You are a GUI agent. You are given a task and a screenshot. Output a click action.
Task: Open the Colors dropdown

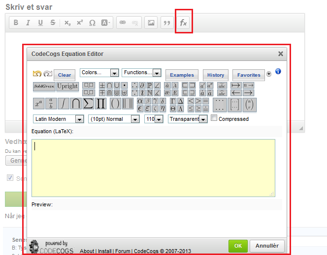tap(99, 73)
